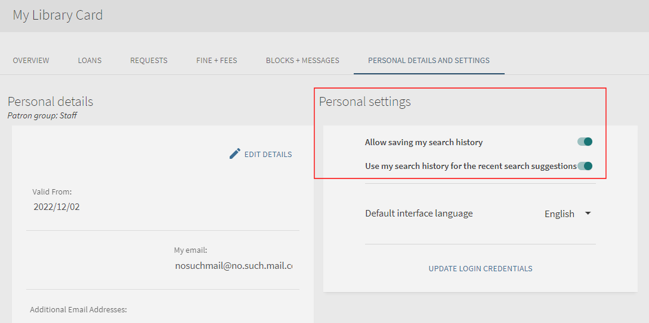This screenshot has width=649, height=323.
Task: Open the Overview tab
Action: [31, 61]
